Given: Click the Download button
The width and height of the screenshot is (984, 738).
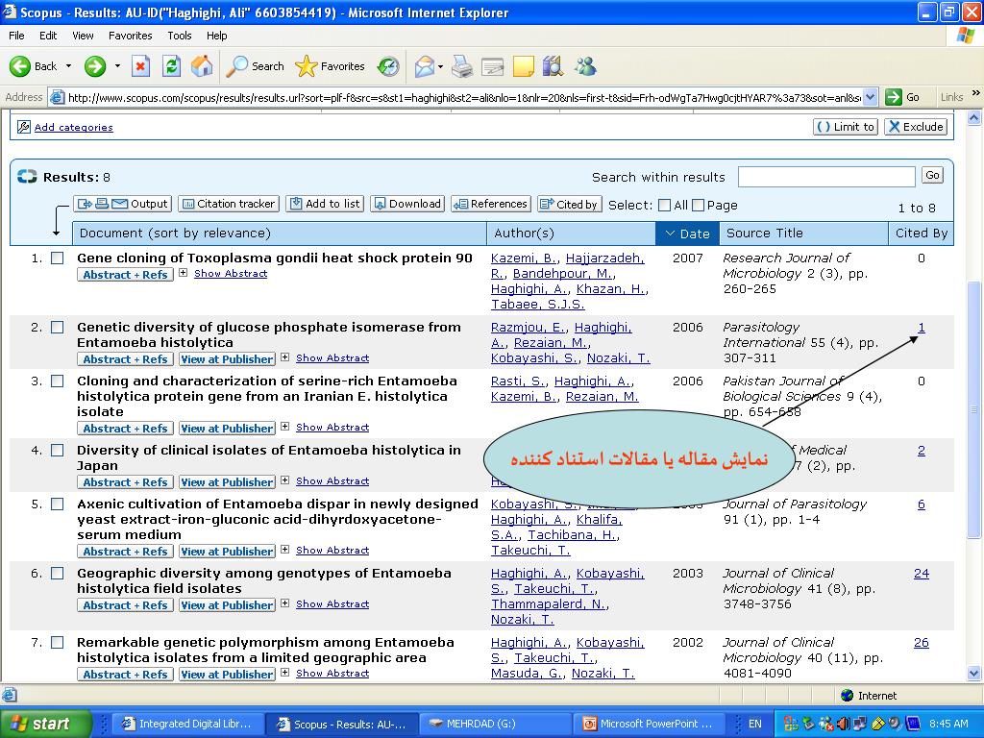Looking at the screenshot, I should click(x=407, y=204).
